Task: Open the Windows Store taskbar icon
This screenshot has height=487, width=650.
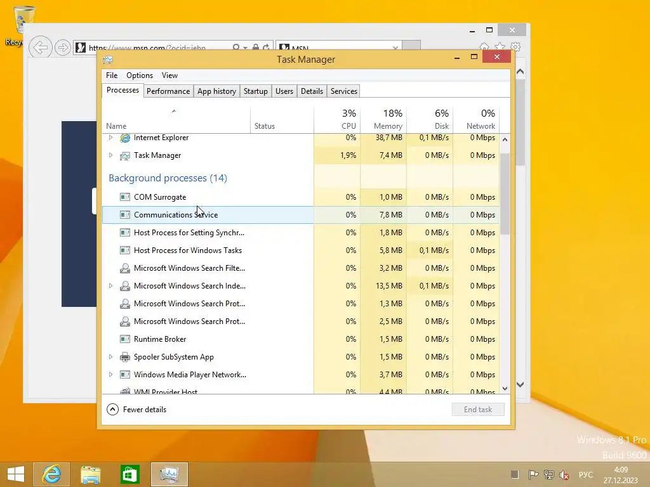Action: (129, 474)
